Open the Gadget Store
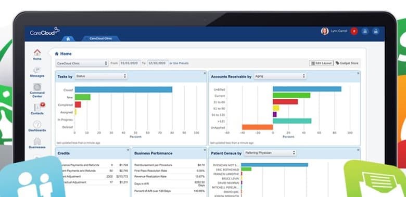Image resolution: width=406 pixels, height=197 pixels. click(347, 63)
